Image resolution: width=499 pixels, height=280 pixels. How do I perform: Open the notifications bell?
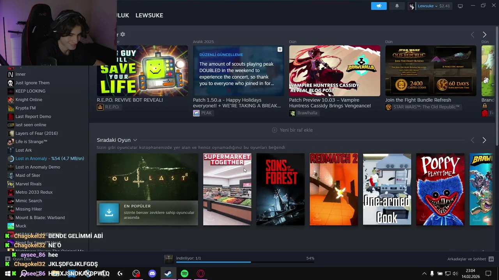pos(397,6)
